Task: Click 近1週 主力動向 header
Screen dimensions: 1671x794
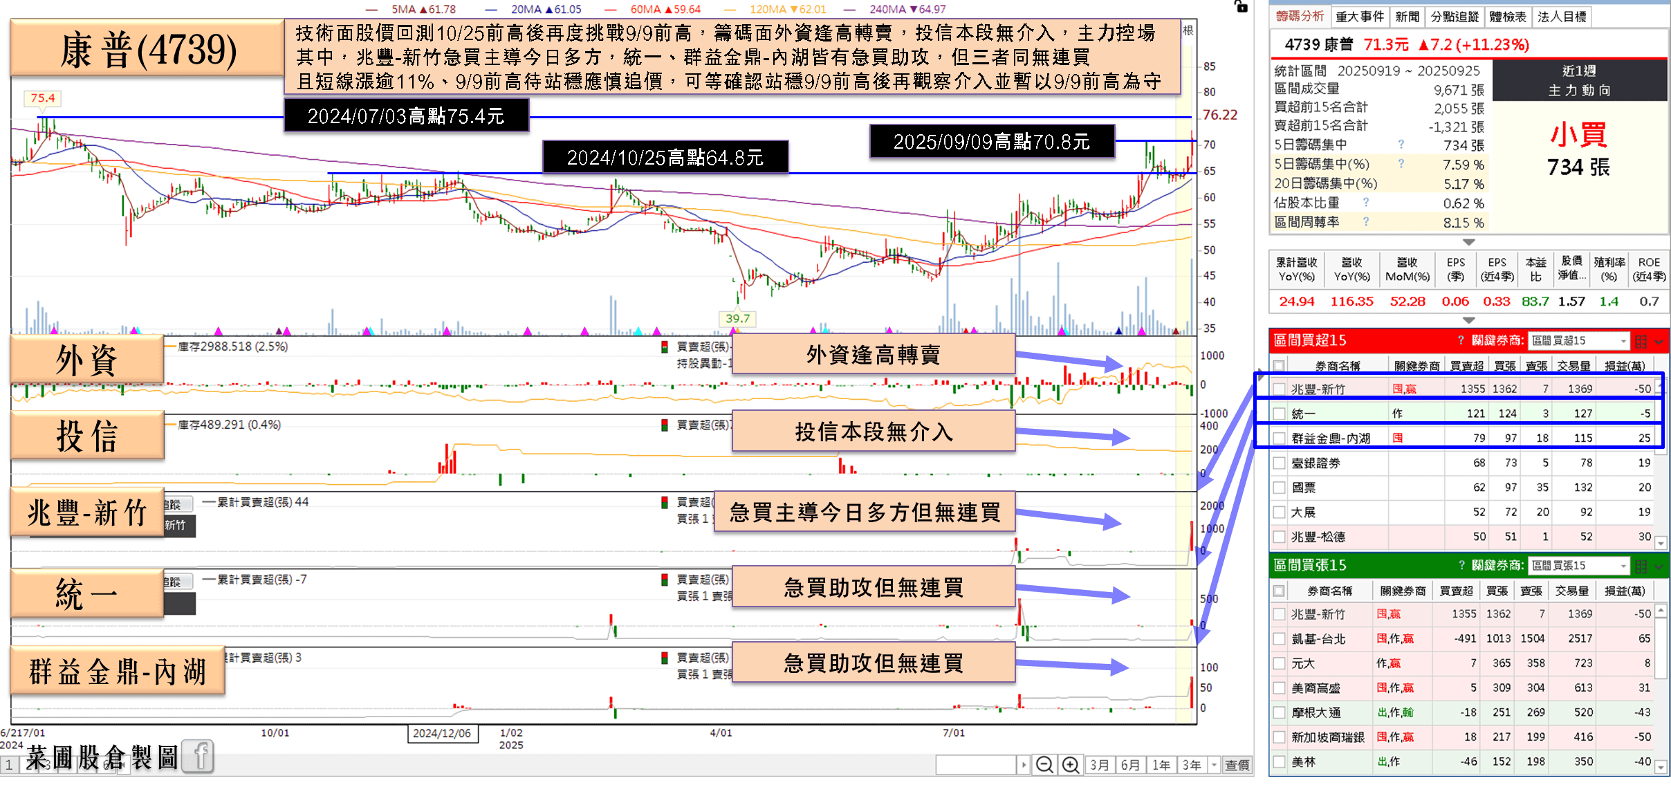Action: [x=1580, y=80]
